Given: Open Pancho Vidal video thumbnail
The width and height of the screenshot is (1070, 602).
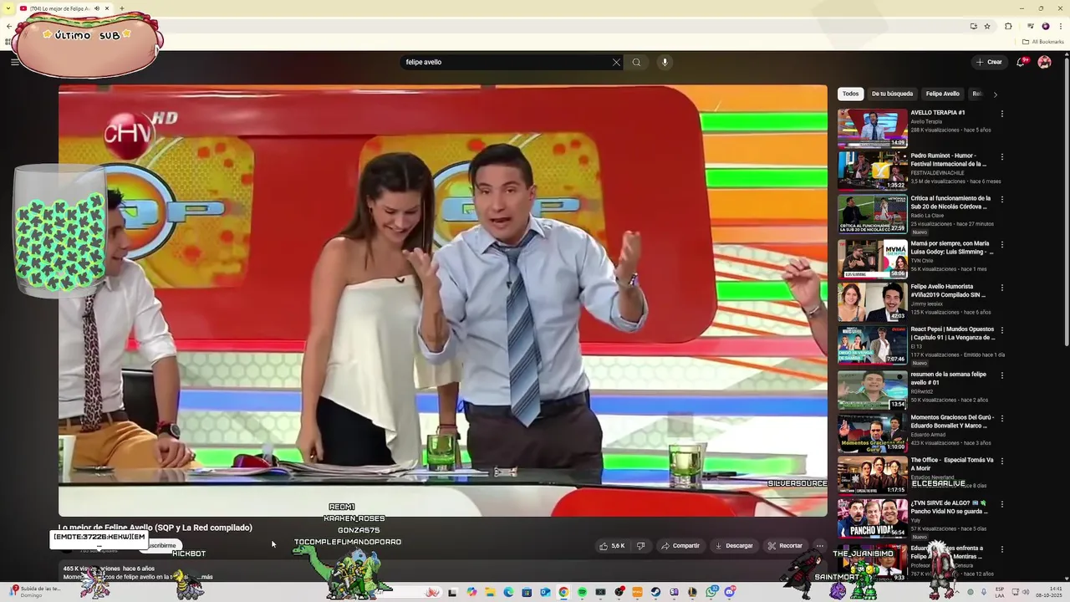Looking at the screenshot, I should tap(872, 518).
